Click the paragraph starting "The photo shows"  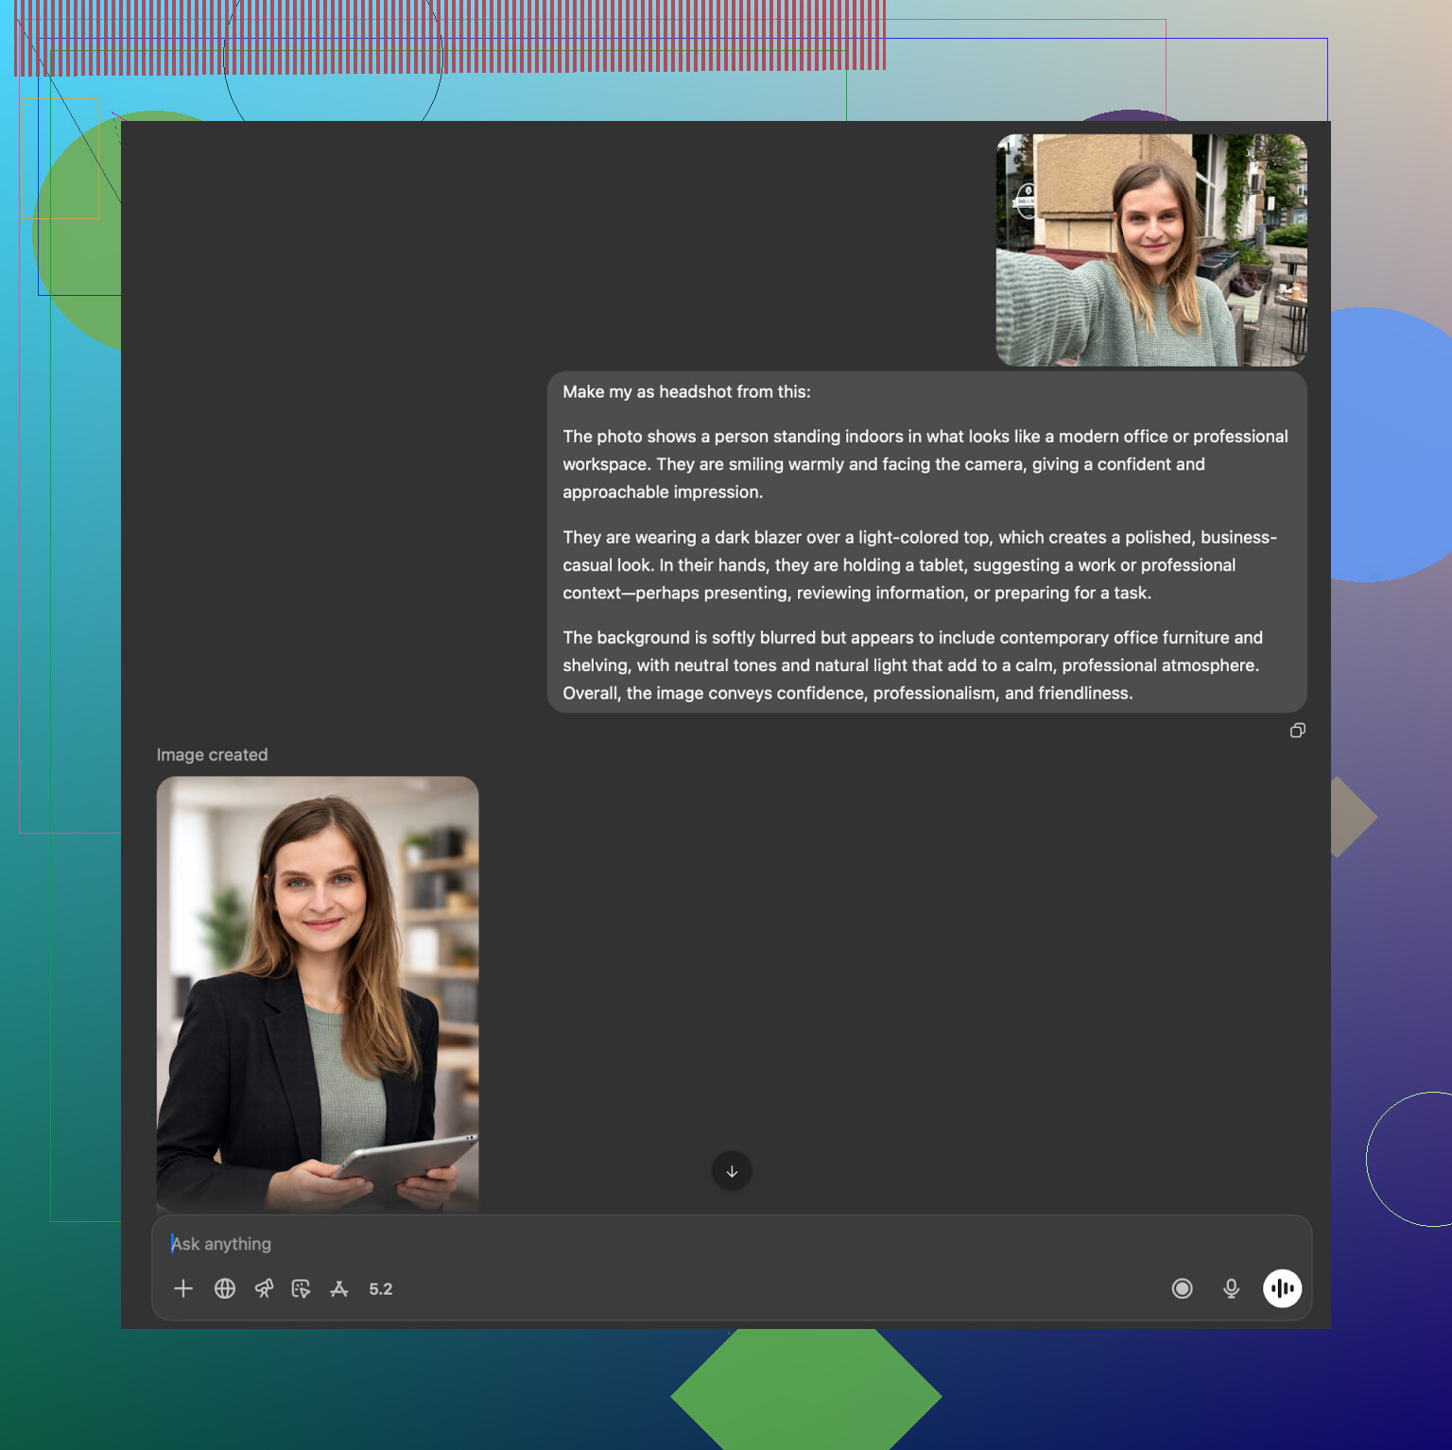(925, 464)
